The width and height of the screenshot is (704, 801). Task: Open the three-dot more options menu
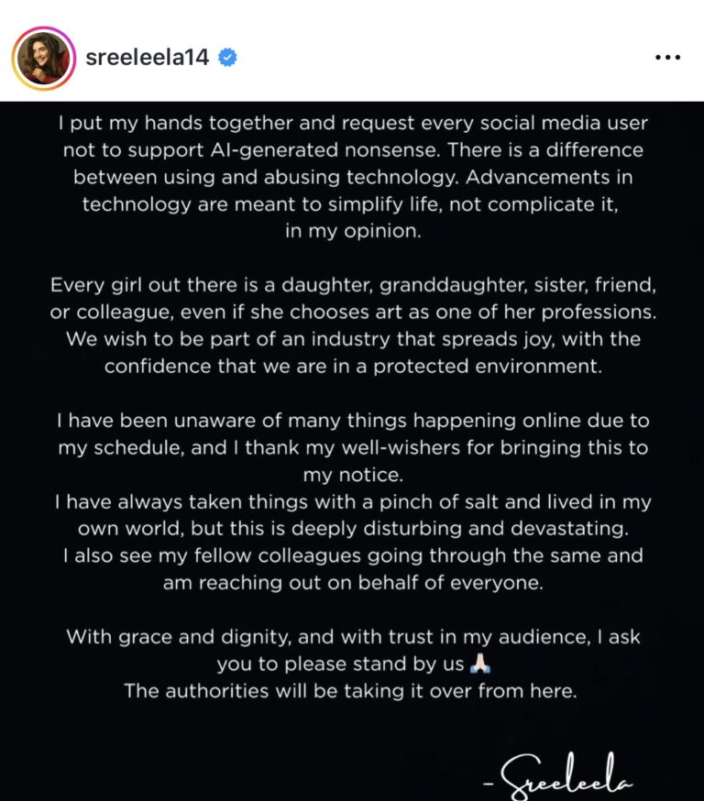[x=668, y=58]
